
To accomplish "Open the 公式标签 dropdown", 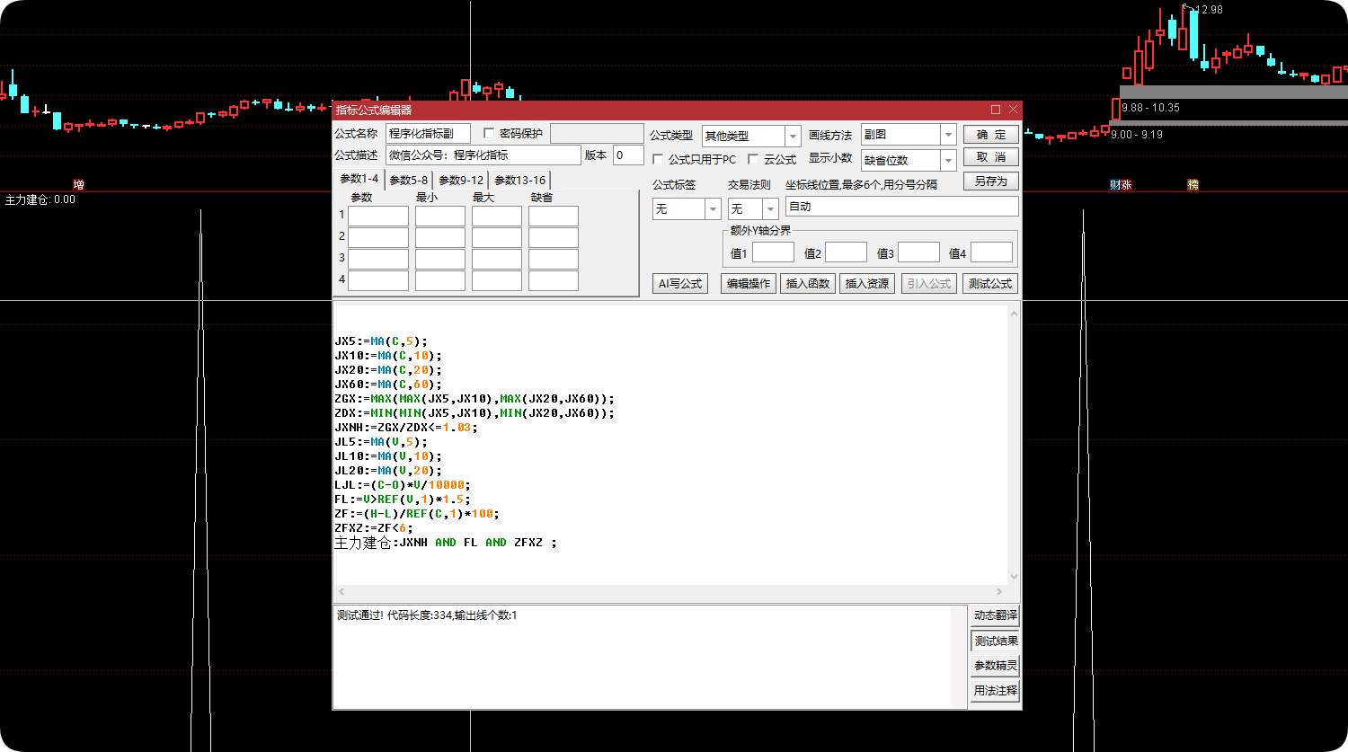I will 714,208.
